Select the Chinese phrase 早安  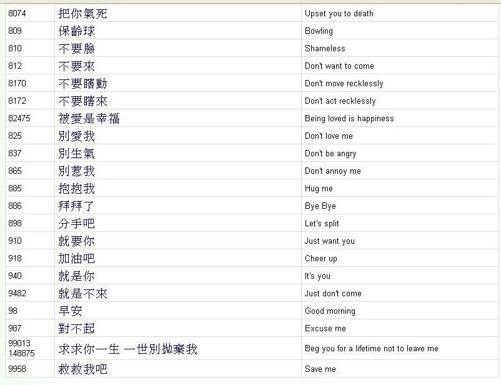(71, 311)
